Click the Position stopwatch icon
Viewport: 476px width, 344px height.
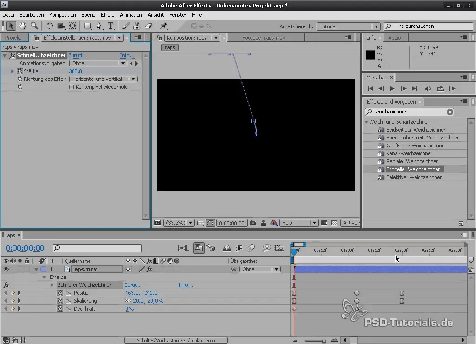[60, 293]
